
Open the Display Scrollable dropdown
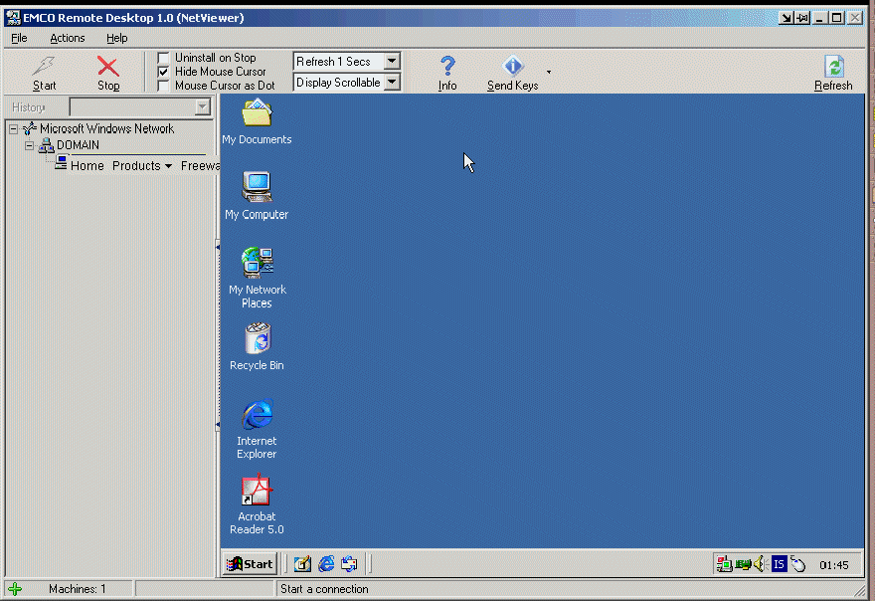click(x=392, y=83)
